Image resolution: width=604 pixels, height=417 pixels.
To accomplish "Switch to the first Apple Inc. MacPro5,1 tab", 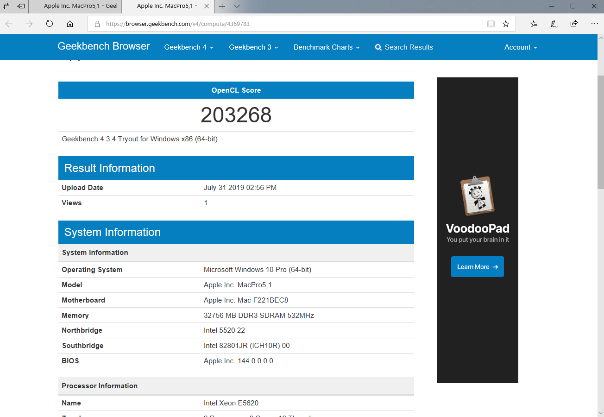I will click(75, 6).
